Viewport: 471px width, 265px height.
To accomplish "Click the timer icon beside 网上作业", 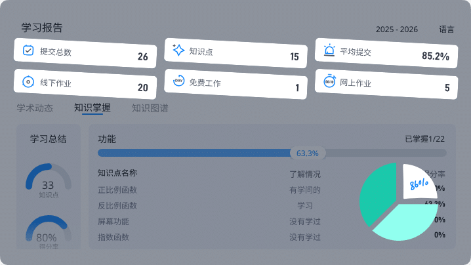I will (329, 83).
